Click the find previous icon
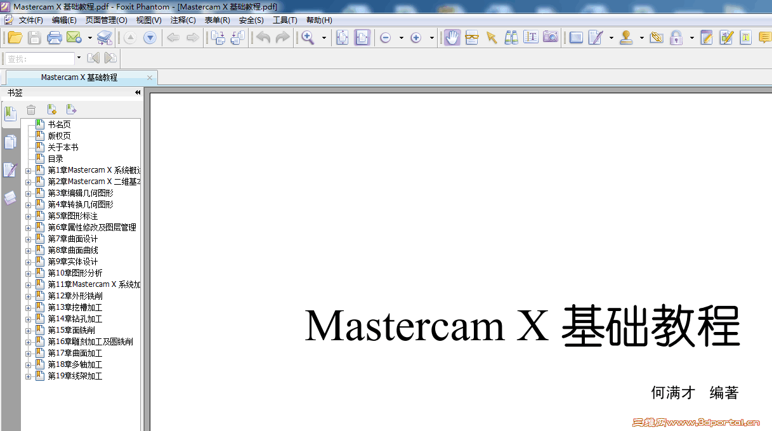 (x=93, y=58)
